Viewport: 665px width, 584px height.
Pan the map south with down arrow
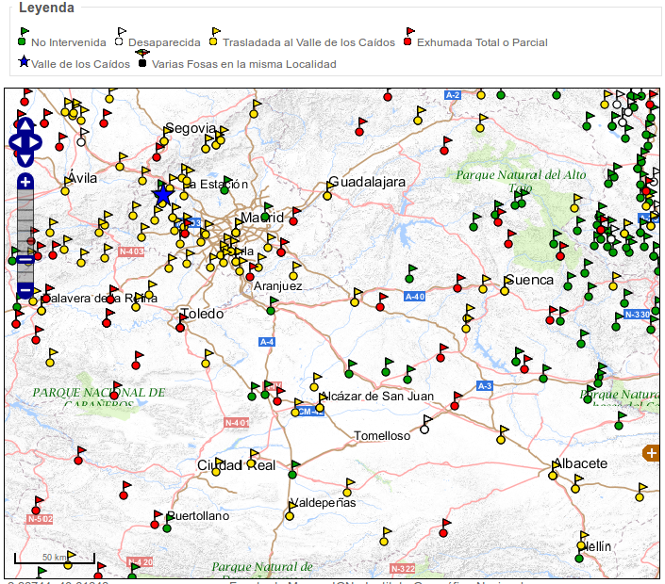(25, 157)
